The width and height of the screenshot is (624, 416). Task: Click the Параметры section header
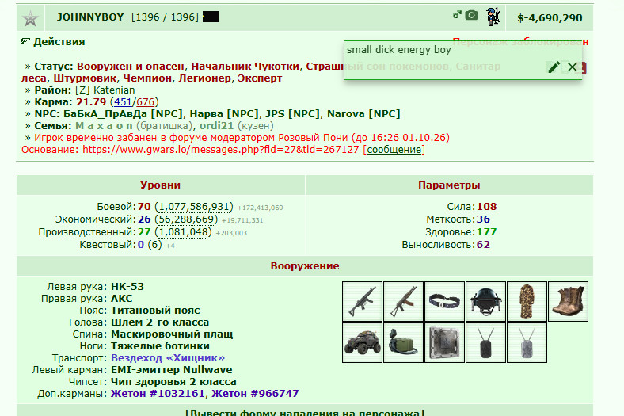pyautogui.click(x=449, y=185)
